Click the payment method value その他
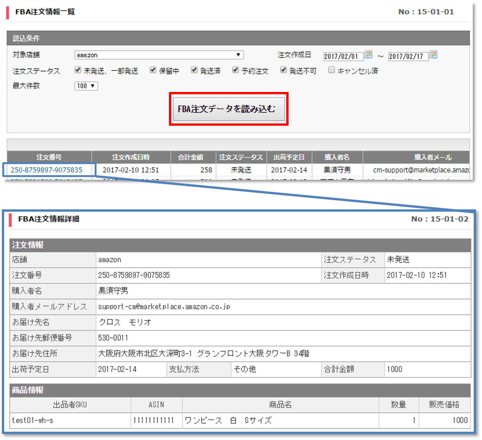482x440 pixels. (x=245, y=369)
